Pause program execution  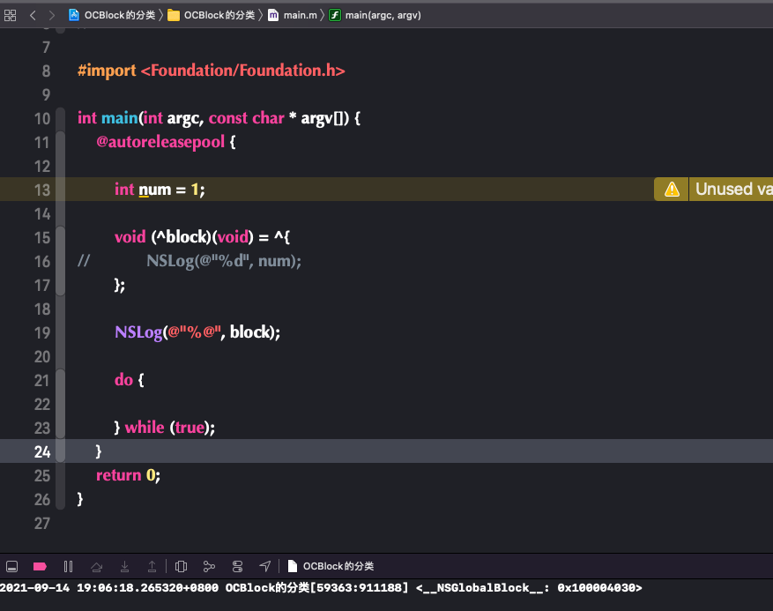[x=68, y=567]
